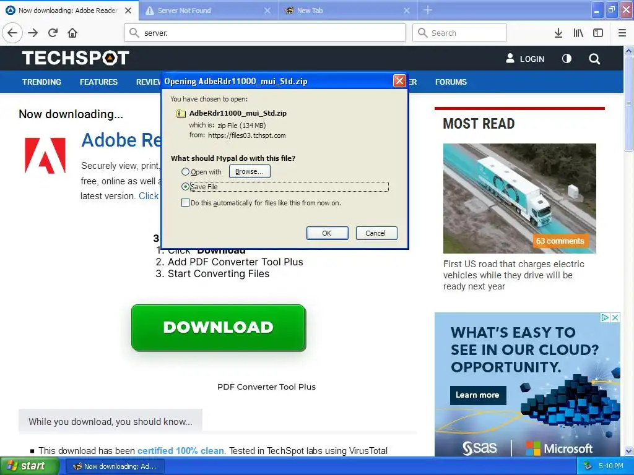The image size is (634, 475).
Task: Go forward with the forward arrow
Action: tap(33, 33)
